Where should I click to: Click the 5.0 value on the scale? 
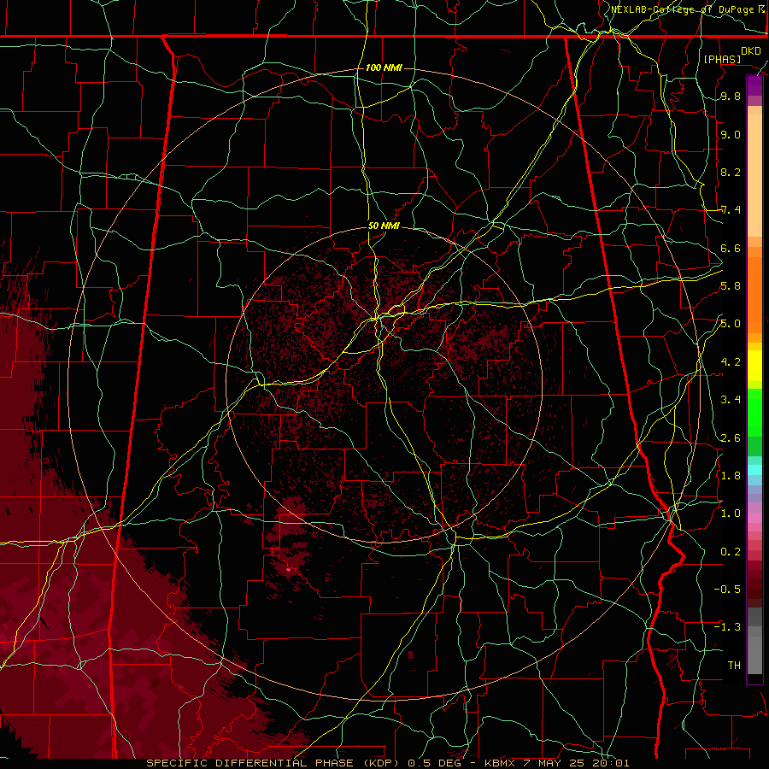[731, 324]
